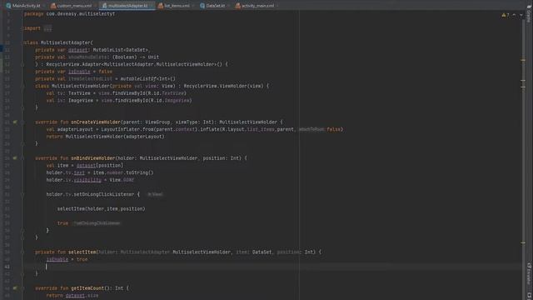Click override gutter icon beside onBindViewHolder
Screen dimensions: 533x300
tap(15, 158)
